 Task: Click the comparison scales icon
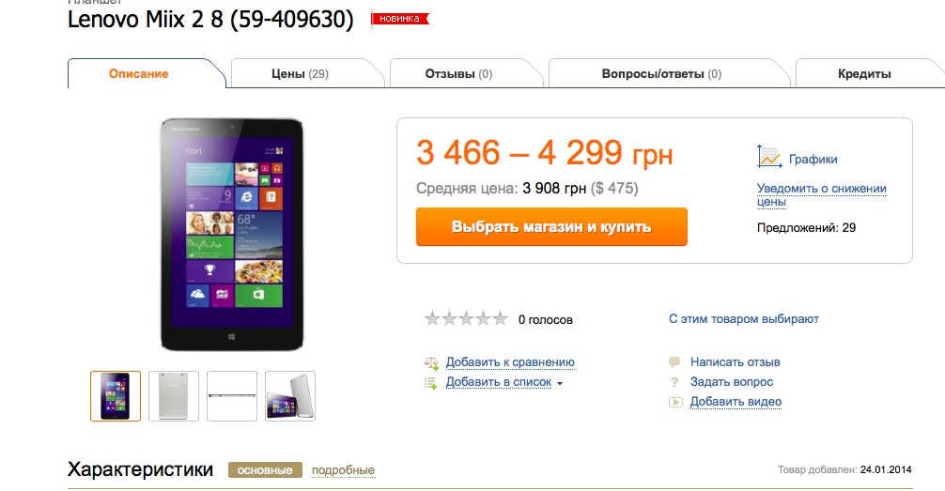pos(431,362)
